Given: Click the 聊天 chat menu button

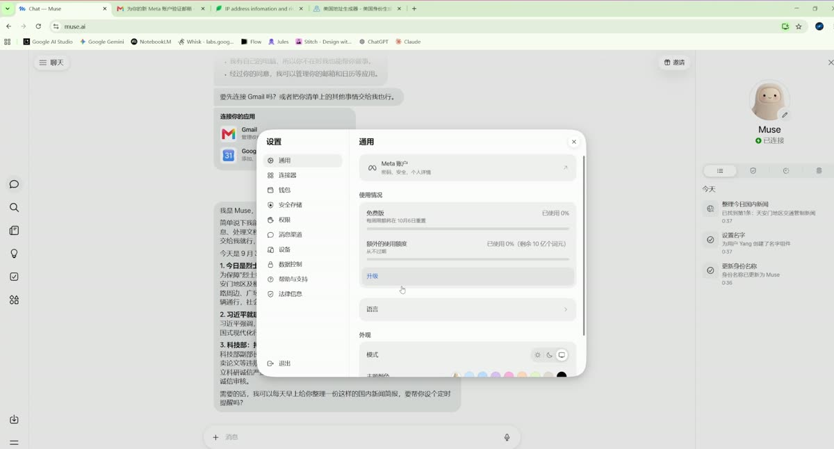Looking at the screenshot, I should coord(51,63).
